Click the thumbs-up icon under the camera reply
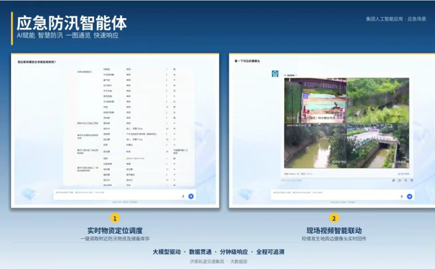 (399, 180)
